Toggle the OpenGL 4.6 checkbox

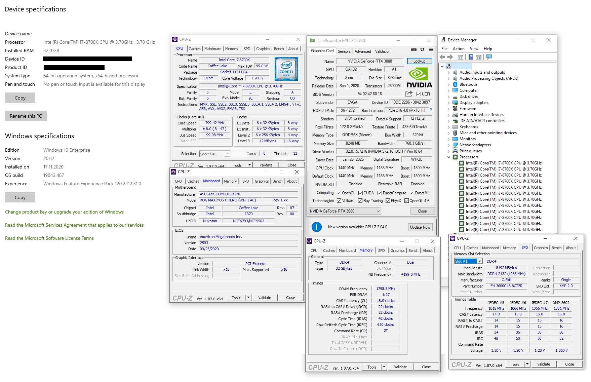[x=406, y=201]
